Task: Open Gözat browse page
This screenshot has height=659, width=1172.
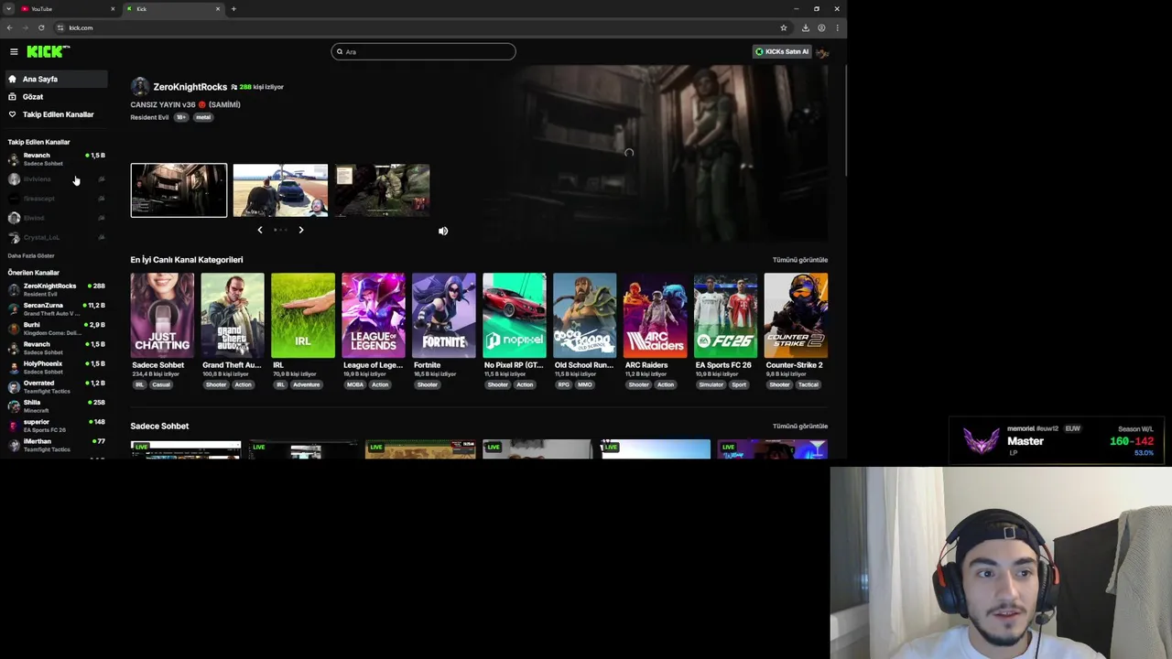Action: (x=55, y=96)
